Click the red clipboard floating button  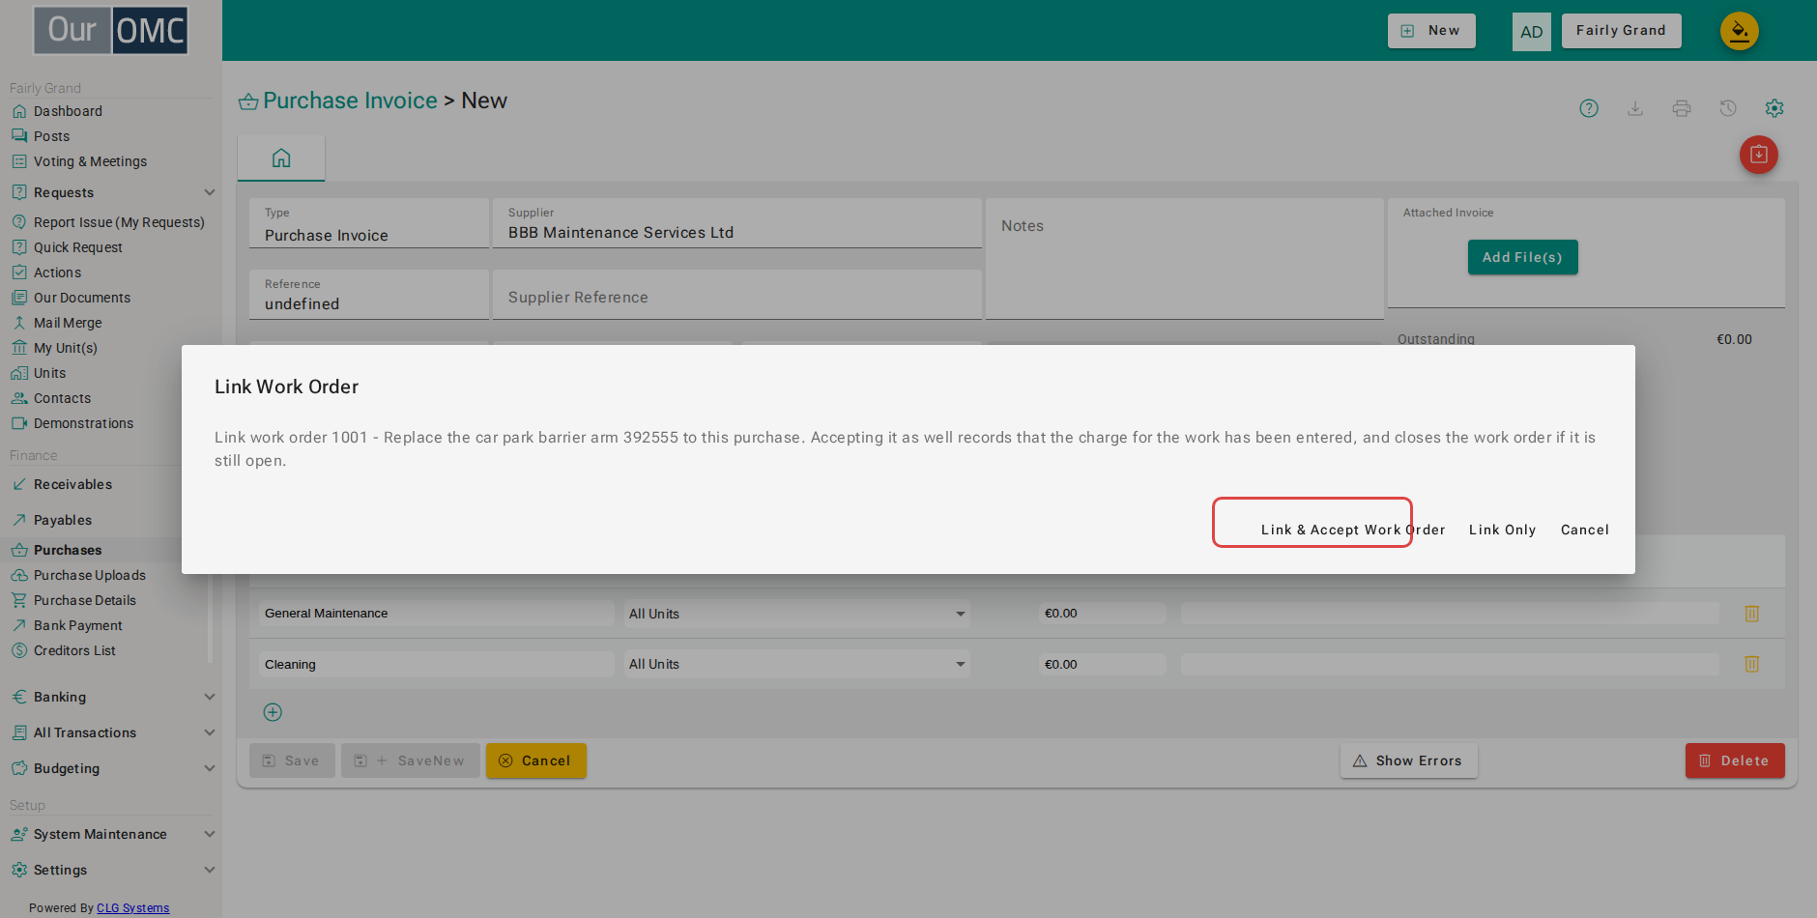pyautogui.click(x=1759, y=155)
